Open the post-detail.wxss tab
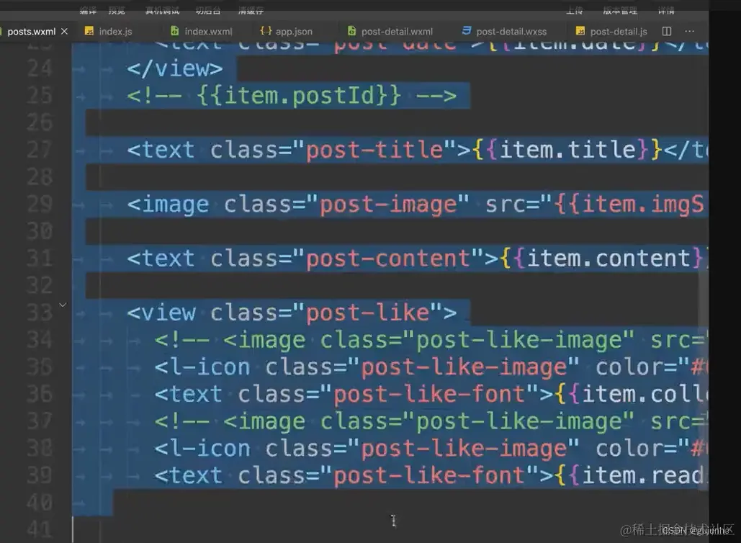The height and width of the screenshot is (543, 741). pos(504,31)
